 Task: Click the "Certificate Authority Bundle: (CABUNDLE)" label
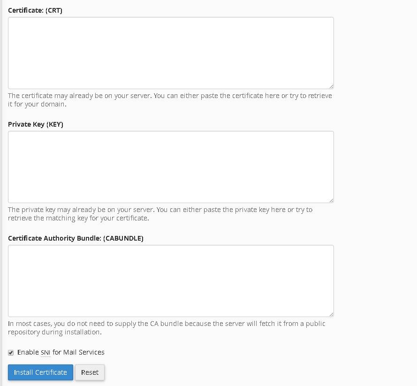tap(76, 238)
